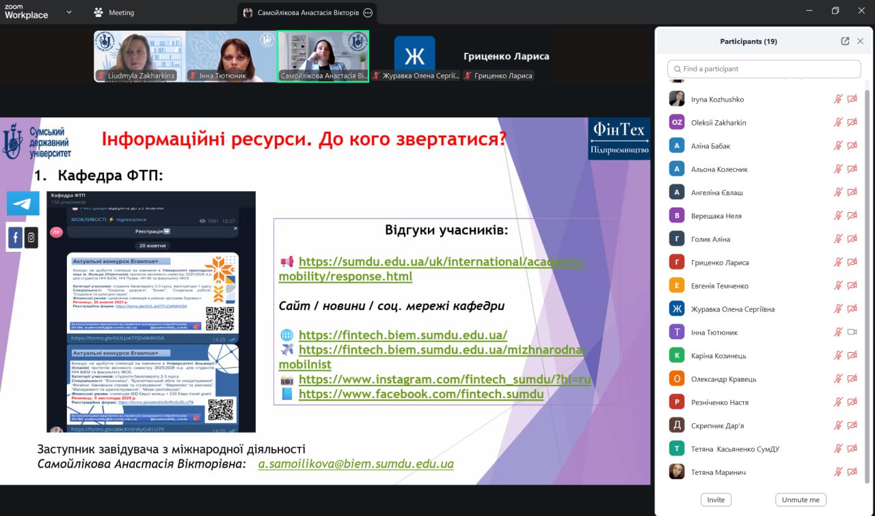Click the Facebook icon on the slide
875x516 pixels.
point(15,238)
